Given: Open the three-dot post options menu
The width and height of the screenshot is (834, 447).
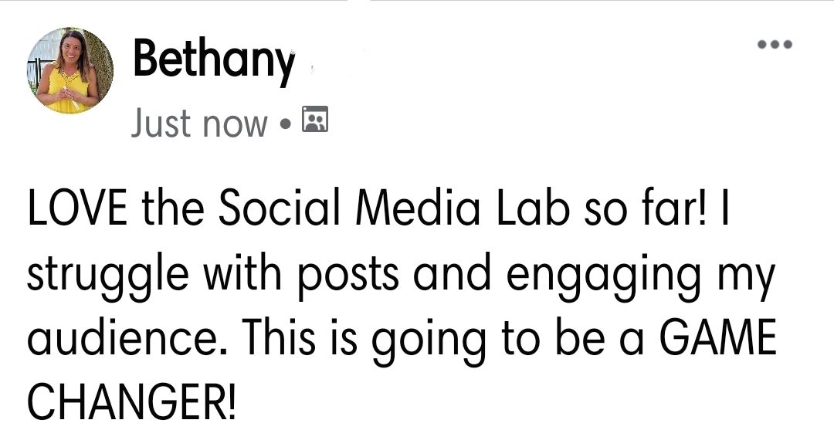Looking at the screenshot, I should point(775,45).
